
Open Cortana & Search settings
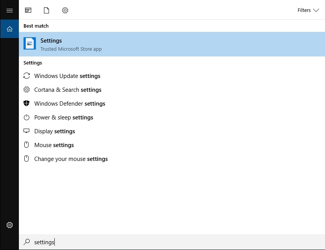pyautogui.click(x=67, y=89)
